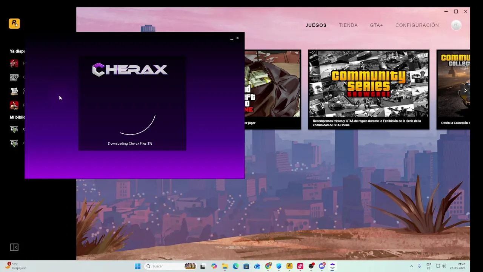The image size is (483, 272).
Task: Minimize the Cherax loader window
Action: (232, 38)
